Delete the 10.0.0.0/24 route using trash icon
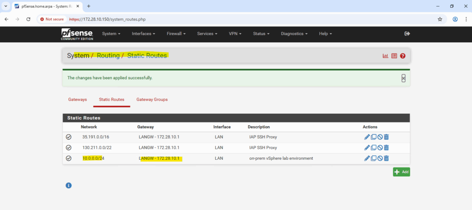The width and height of the screenshot is (472, 210). pos(387,158)
